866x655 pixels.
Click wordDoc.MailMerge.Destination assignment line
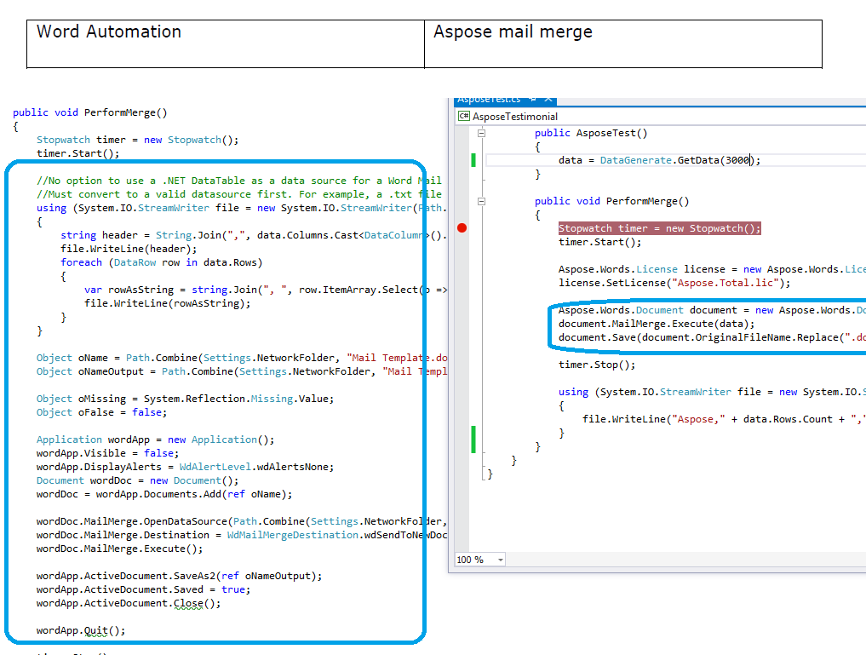(242, 535)
